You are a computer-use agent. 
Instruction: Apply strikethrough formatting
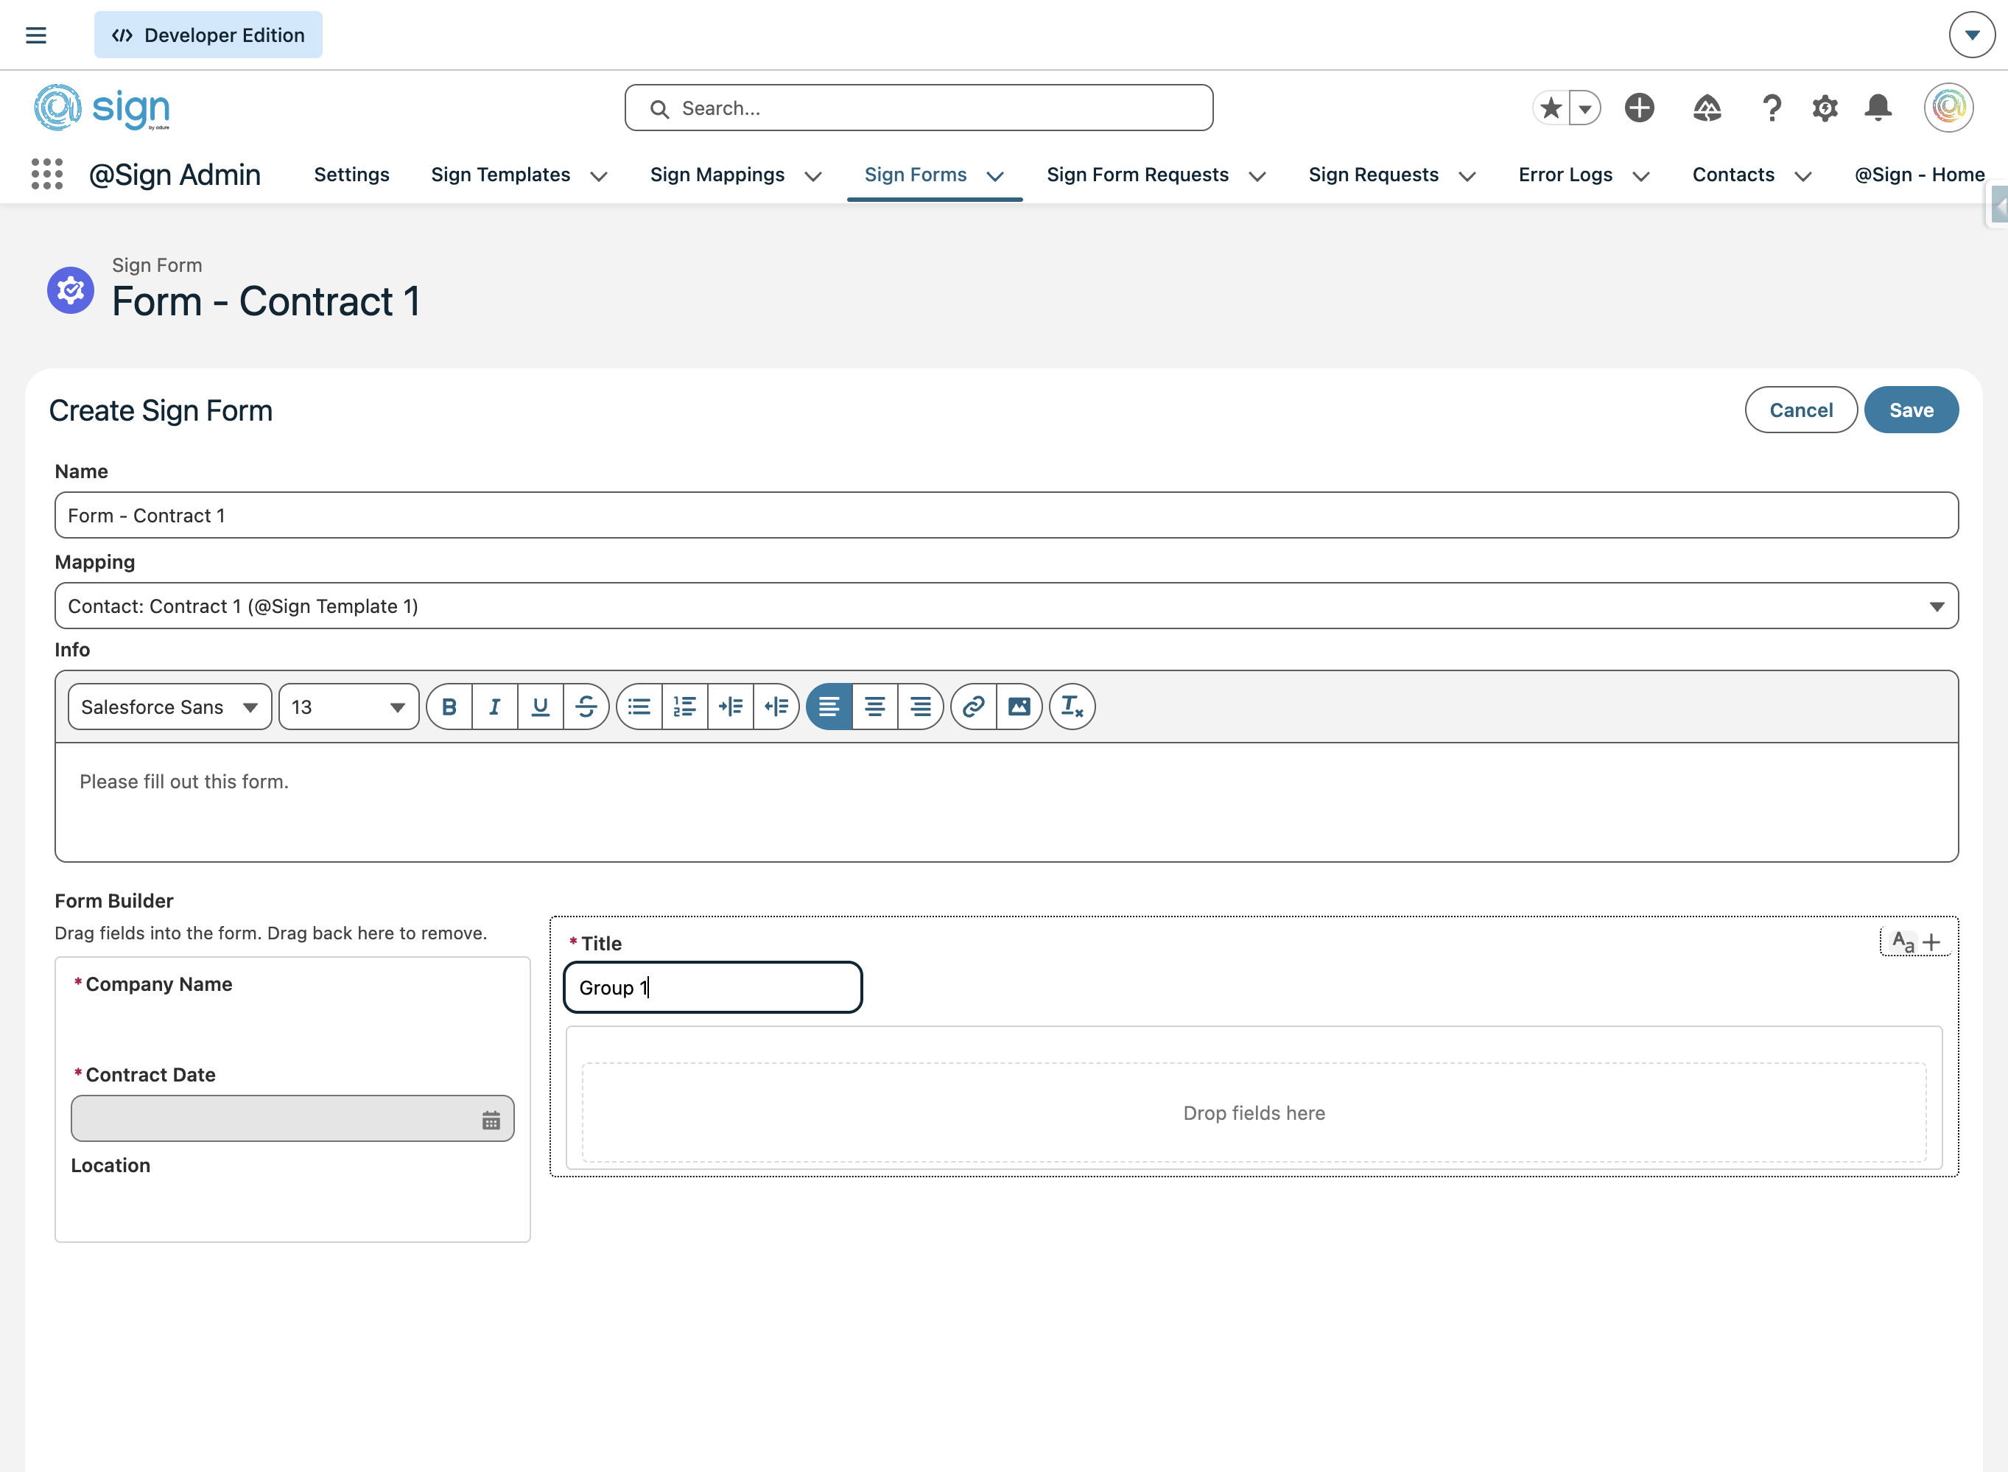pyautogui.click(x=586, y=707)
